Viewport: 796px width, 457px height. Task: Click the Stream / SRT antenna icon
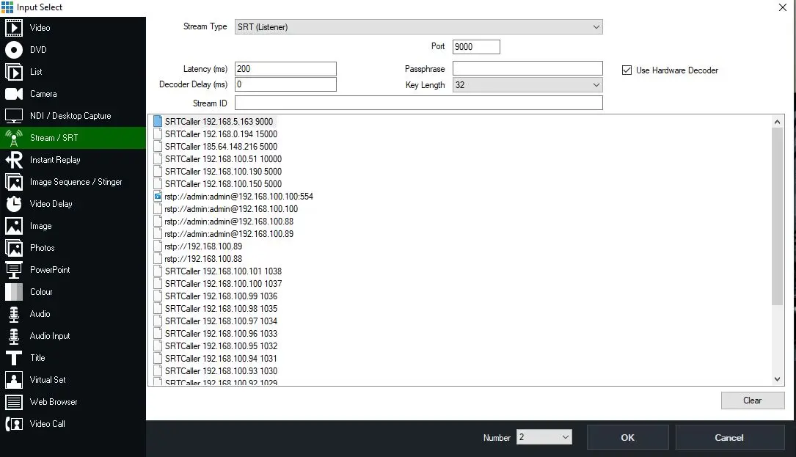coord(14,138)
